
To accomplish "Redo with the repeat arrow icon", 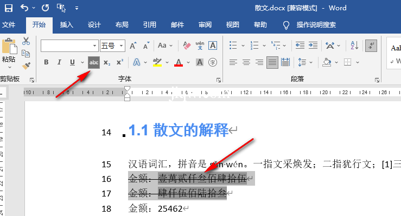I will coord(46,8).
